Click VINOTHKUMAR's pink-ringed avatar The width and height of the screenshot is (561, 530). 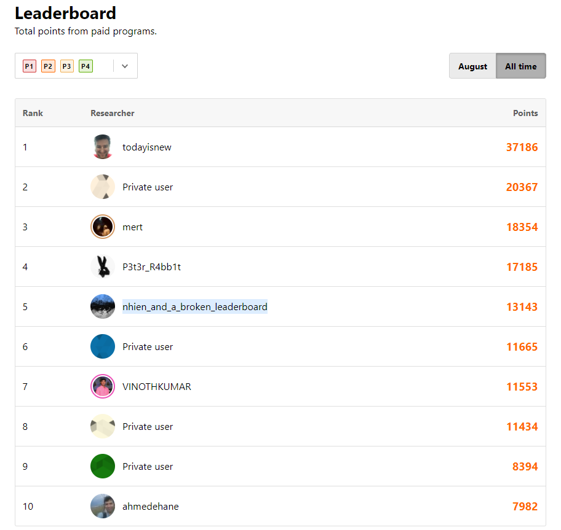(x=103, y=386)
